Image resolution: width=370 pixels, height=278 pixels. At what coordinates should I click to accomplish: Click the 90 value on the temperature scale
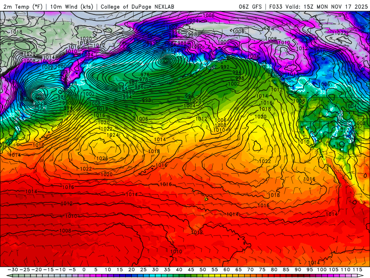click(x=298, y=270)
